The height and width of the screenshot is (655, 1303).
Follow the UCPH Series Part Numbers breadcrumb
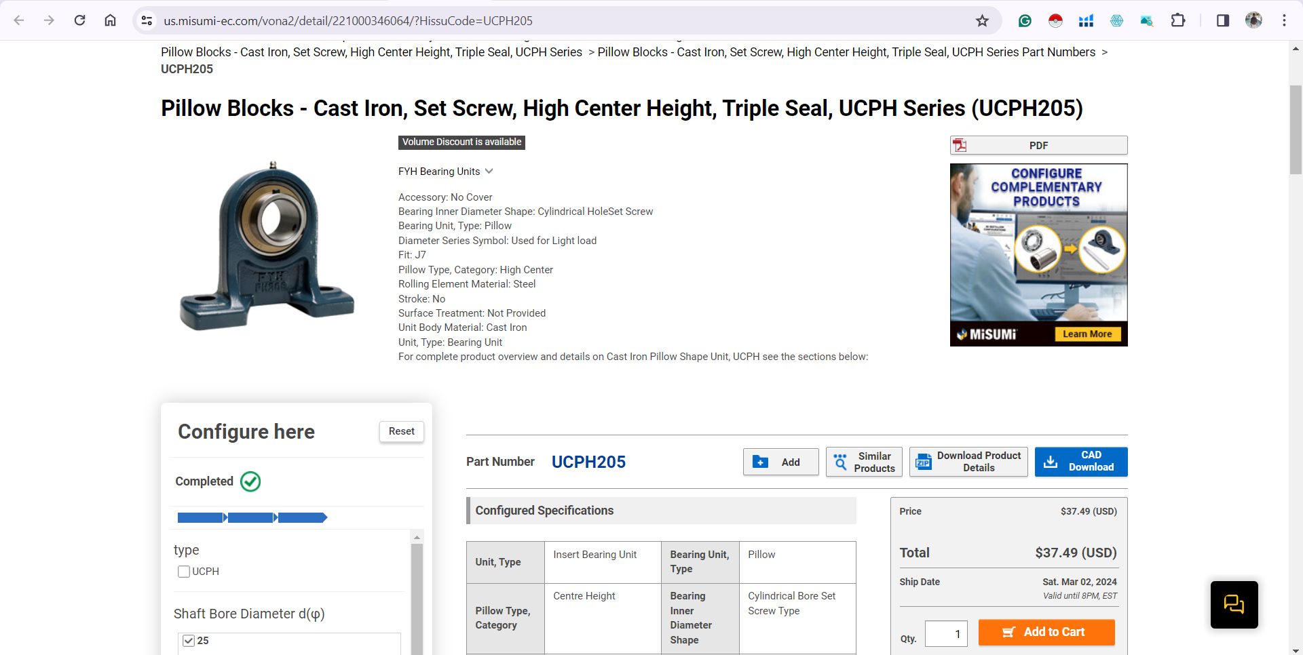click(846, 52)
